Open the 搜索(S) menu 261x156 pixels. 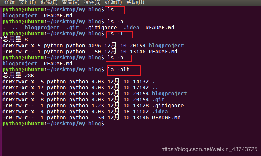[x=92, y=2]
